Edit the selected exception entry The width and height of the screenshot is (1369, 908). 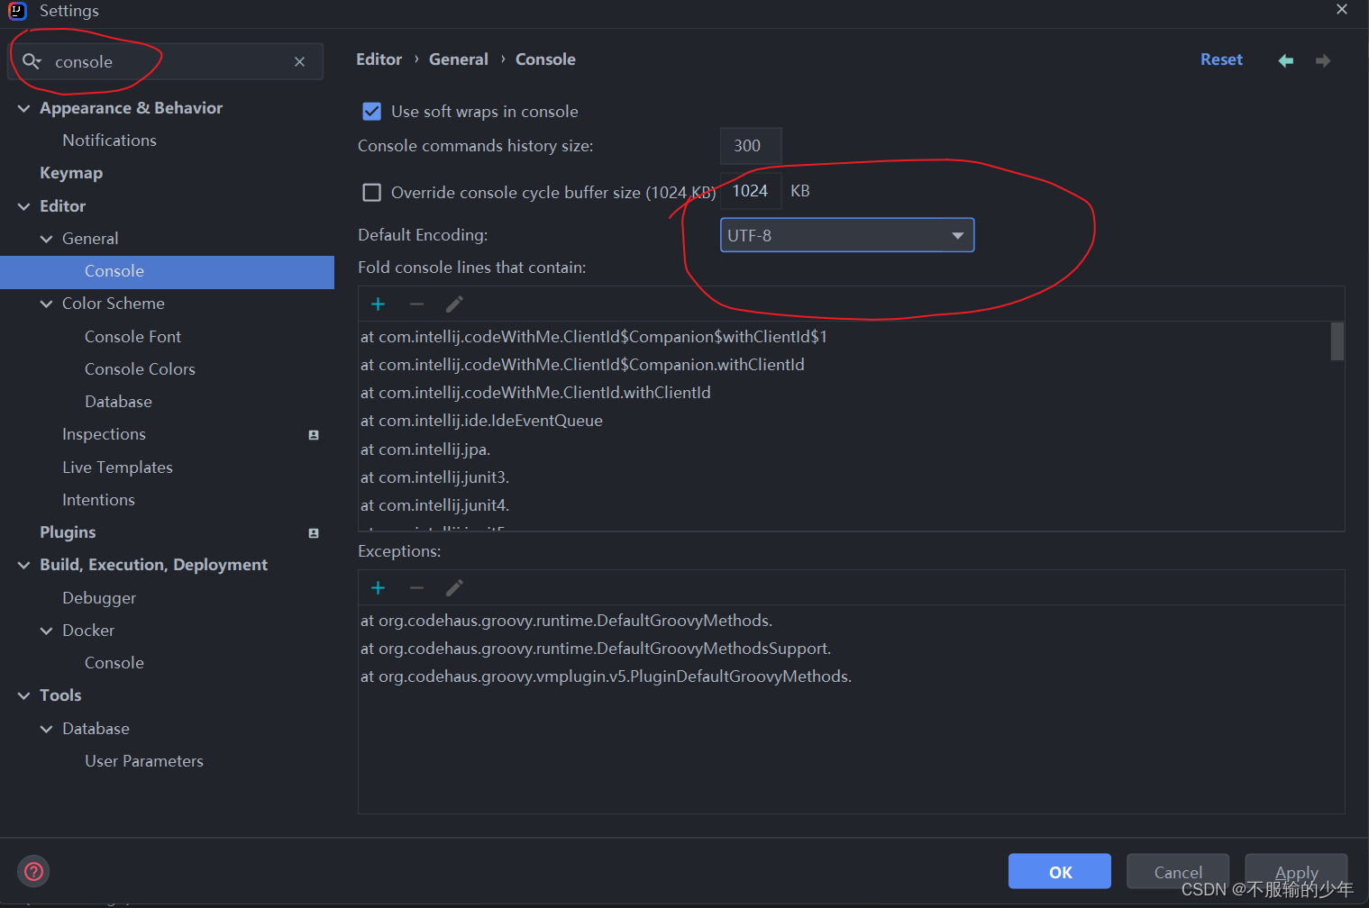pyautogui.click(x=454, y=588)
